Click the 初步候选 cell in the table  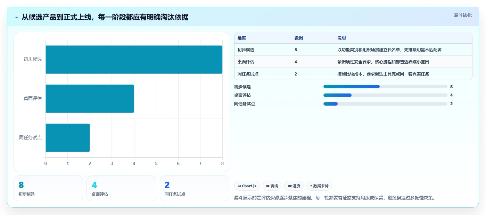[x=246, y=50]
